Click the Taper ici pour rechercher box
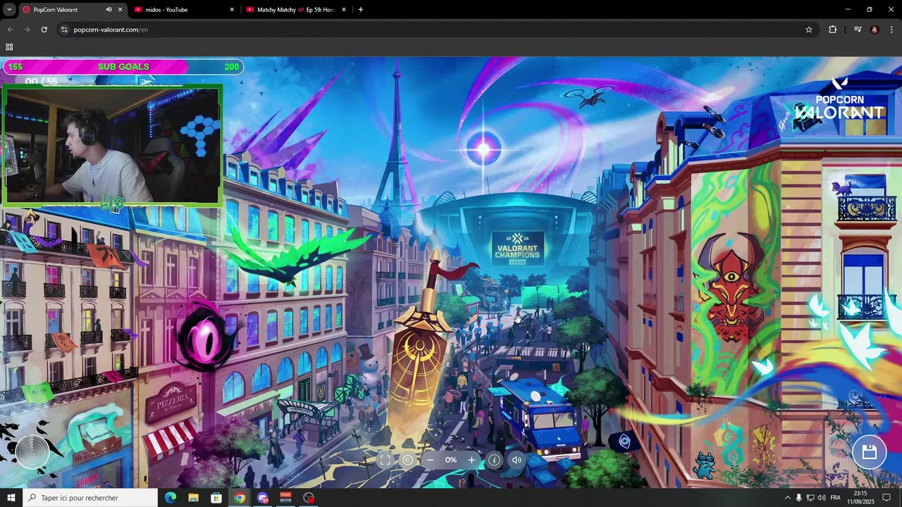This screenshot has width=902, height=507. click(90, 498)
